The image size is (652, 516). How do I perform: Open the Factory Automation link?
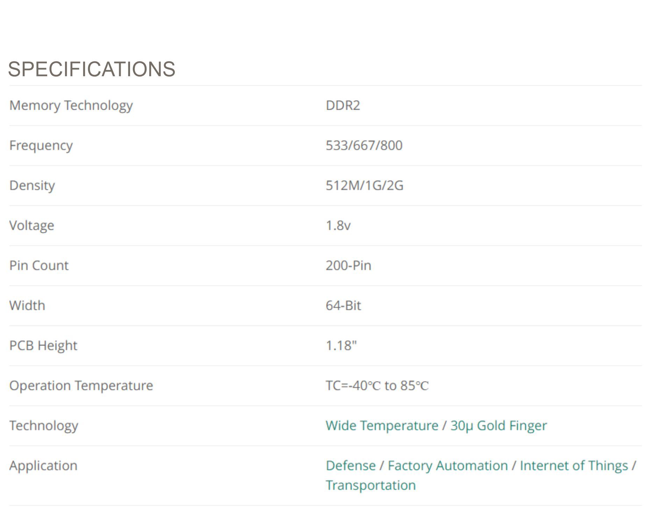coord(448,466)
